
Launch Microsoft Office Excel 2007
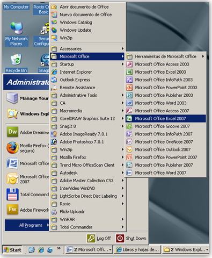[166, 118]
